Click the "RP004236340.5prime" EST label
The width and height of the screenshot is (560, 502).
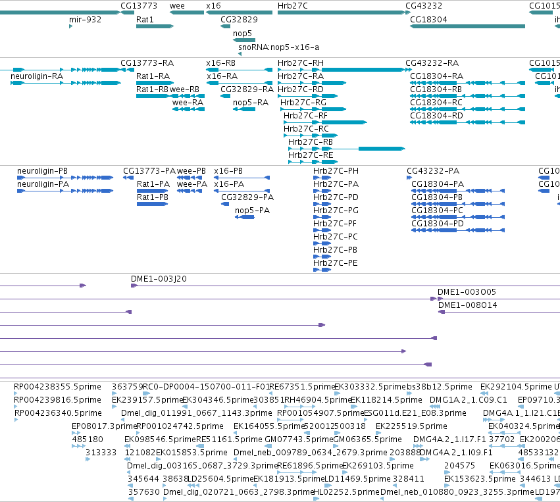click(x=58, y=413)
